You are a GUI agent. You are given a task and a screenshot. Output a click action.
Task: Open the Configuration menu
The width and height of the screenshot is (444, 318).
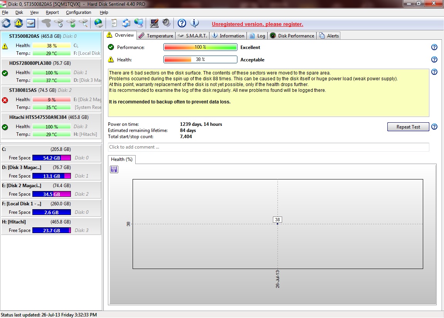pos(79,12)
